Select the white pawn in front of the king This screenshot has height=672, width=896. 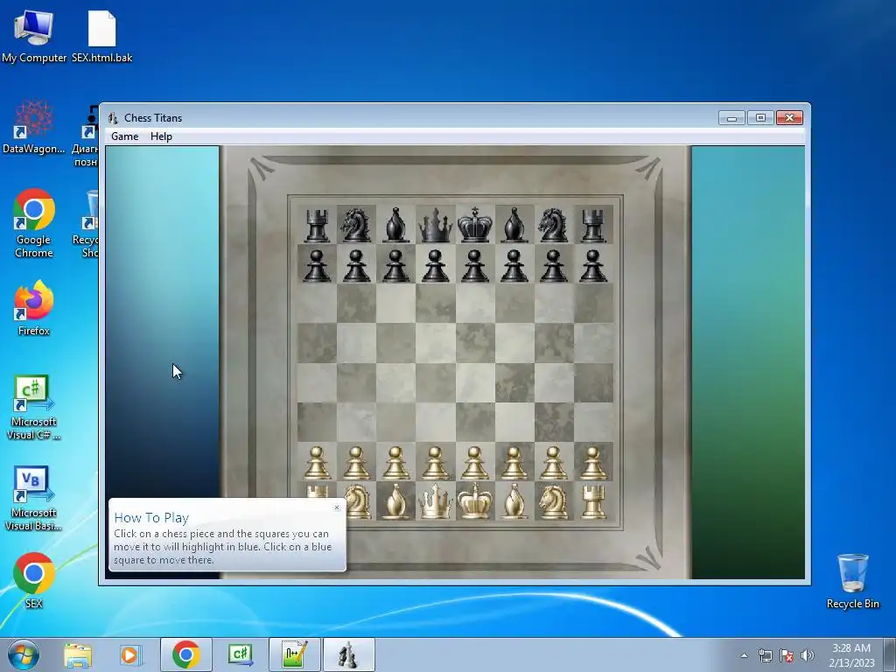pyautogui.click(x=475, y=462)
